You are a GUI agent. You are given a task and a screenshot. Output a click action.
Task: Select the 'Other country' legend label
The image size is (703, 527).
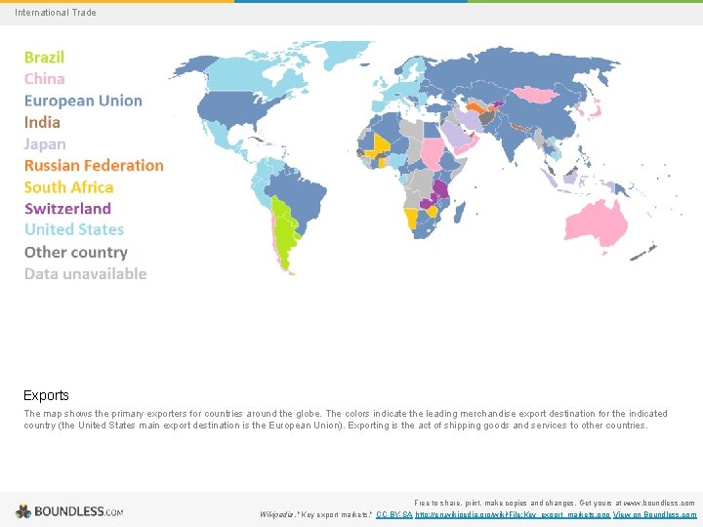pos(76,253)
